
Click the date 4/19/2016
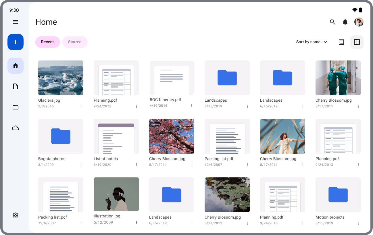(x=159, y=106)
